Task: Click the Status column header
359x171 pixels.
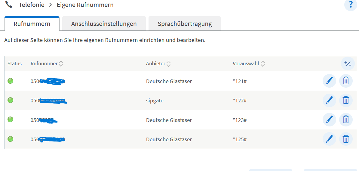Action: pyautogui.click(x=14, y=64)
